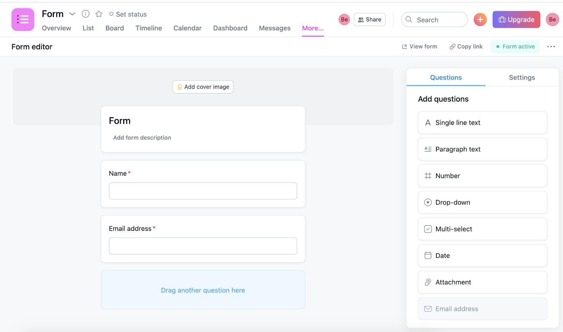563x332 pixels.
Task: Open project info circle icon
Action: coord(86,14)
